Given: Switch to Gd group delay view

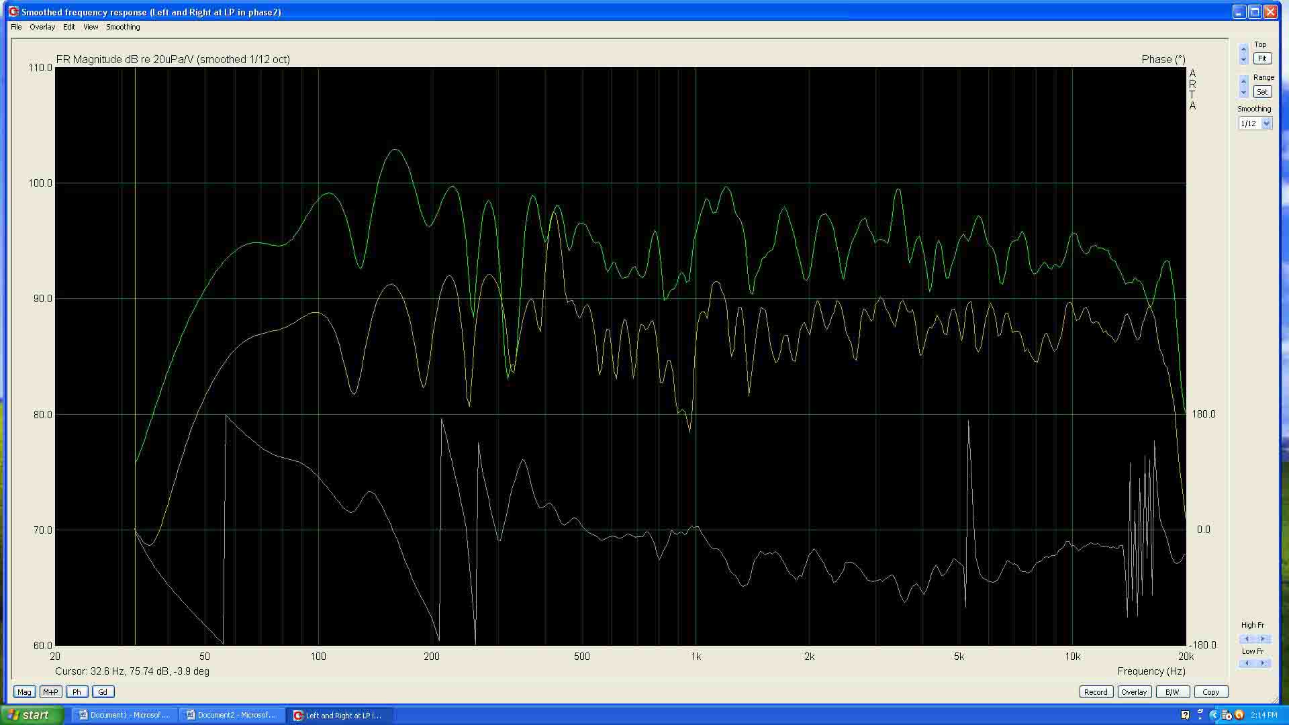Looking at the screenshot, I should pos(103,692).
